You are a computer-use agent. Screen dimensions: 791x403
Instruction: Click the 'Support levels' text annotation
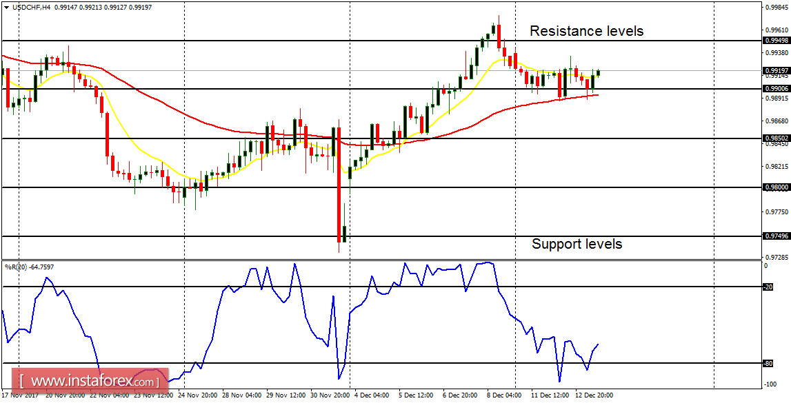[577, 244]
